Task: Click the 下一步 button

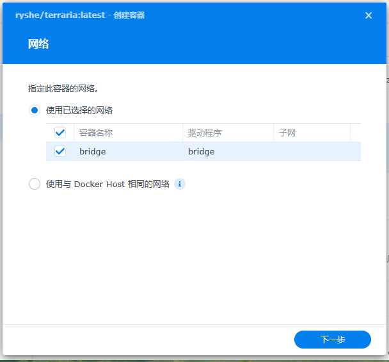Action: (333, 340)
